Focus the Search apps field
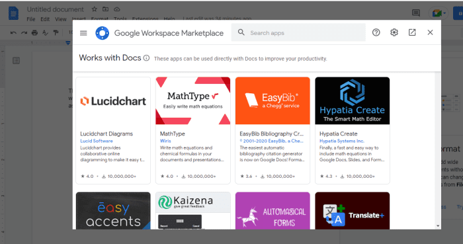Viewport: 463px width, 244px height. [298, 33]
